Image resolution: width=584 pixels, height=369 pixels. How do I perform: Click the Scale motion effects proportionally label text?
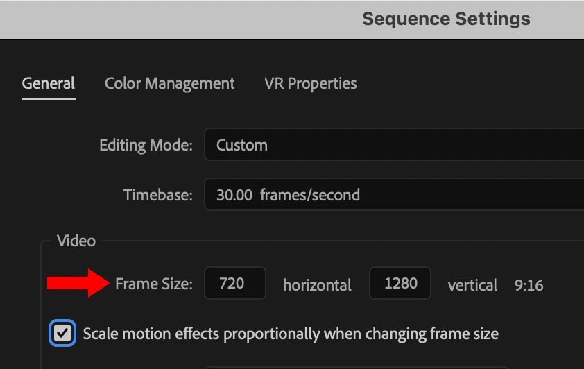[290, 334]
